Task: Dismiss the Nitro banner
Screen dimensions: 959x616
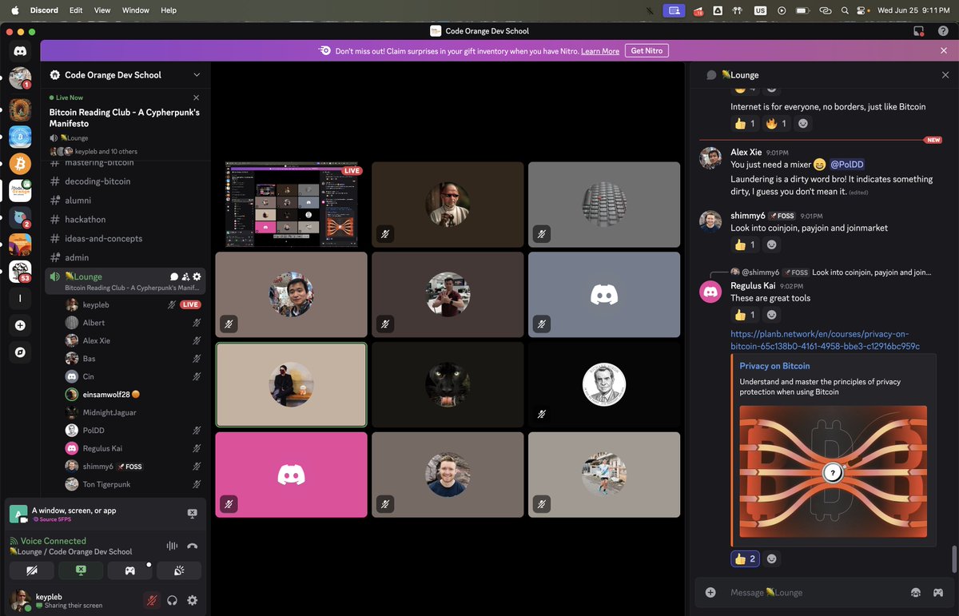Action: click(x=944, y=50)
